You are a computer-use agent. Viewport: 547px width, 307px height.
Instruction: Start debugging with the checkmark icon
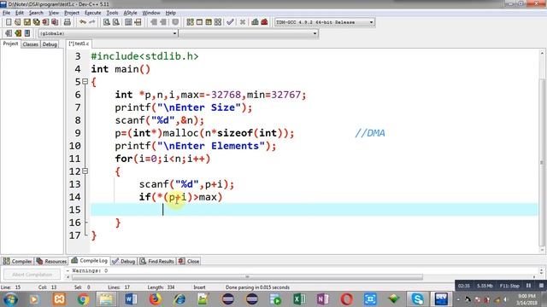(230, 22)
